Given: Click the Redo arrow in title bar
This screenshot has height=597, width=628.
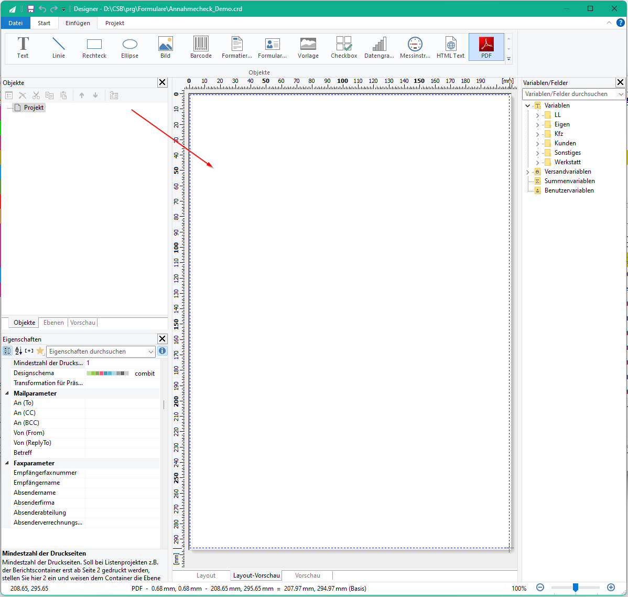Looking at the screenshot, I should tap(54, 9).
